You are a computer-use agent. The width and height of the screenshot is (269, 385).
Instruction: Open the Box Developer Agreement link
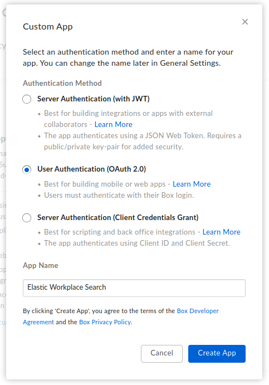click(x=121, y=316)
